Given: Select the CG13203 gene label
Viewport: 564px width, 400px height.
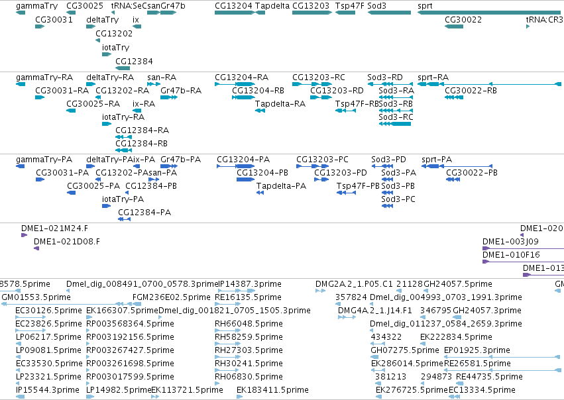Looking at the screenshot, I should coord(311,6).
